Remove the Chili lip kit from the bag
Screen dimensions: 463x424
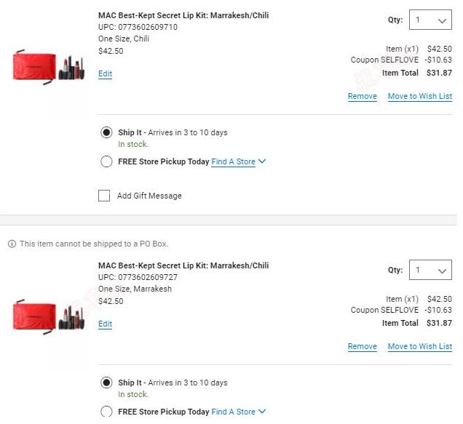363,96
